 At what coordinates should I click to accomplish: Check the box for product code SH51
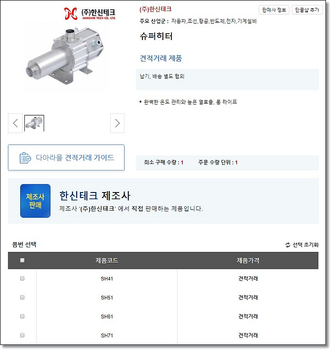click(22, 297)
